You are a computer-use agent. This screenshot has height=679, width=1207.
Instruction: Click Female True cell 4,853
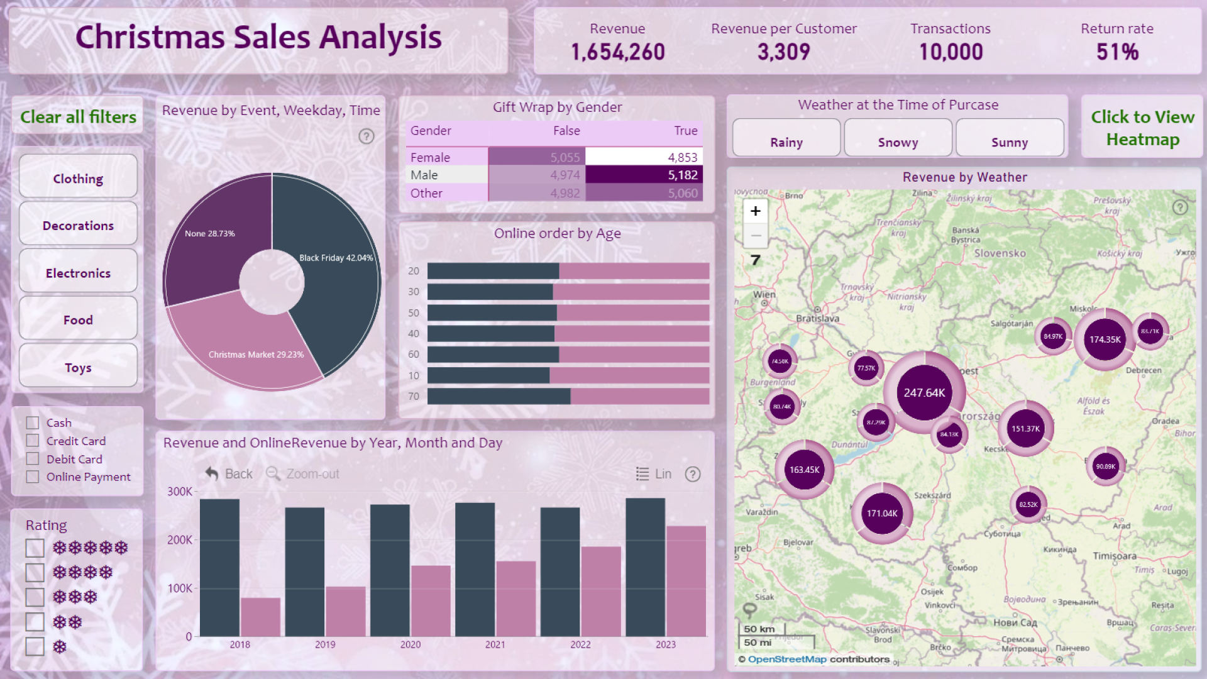tap(644, 157)
